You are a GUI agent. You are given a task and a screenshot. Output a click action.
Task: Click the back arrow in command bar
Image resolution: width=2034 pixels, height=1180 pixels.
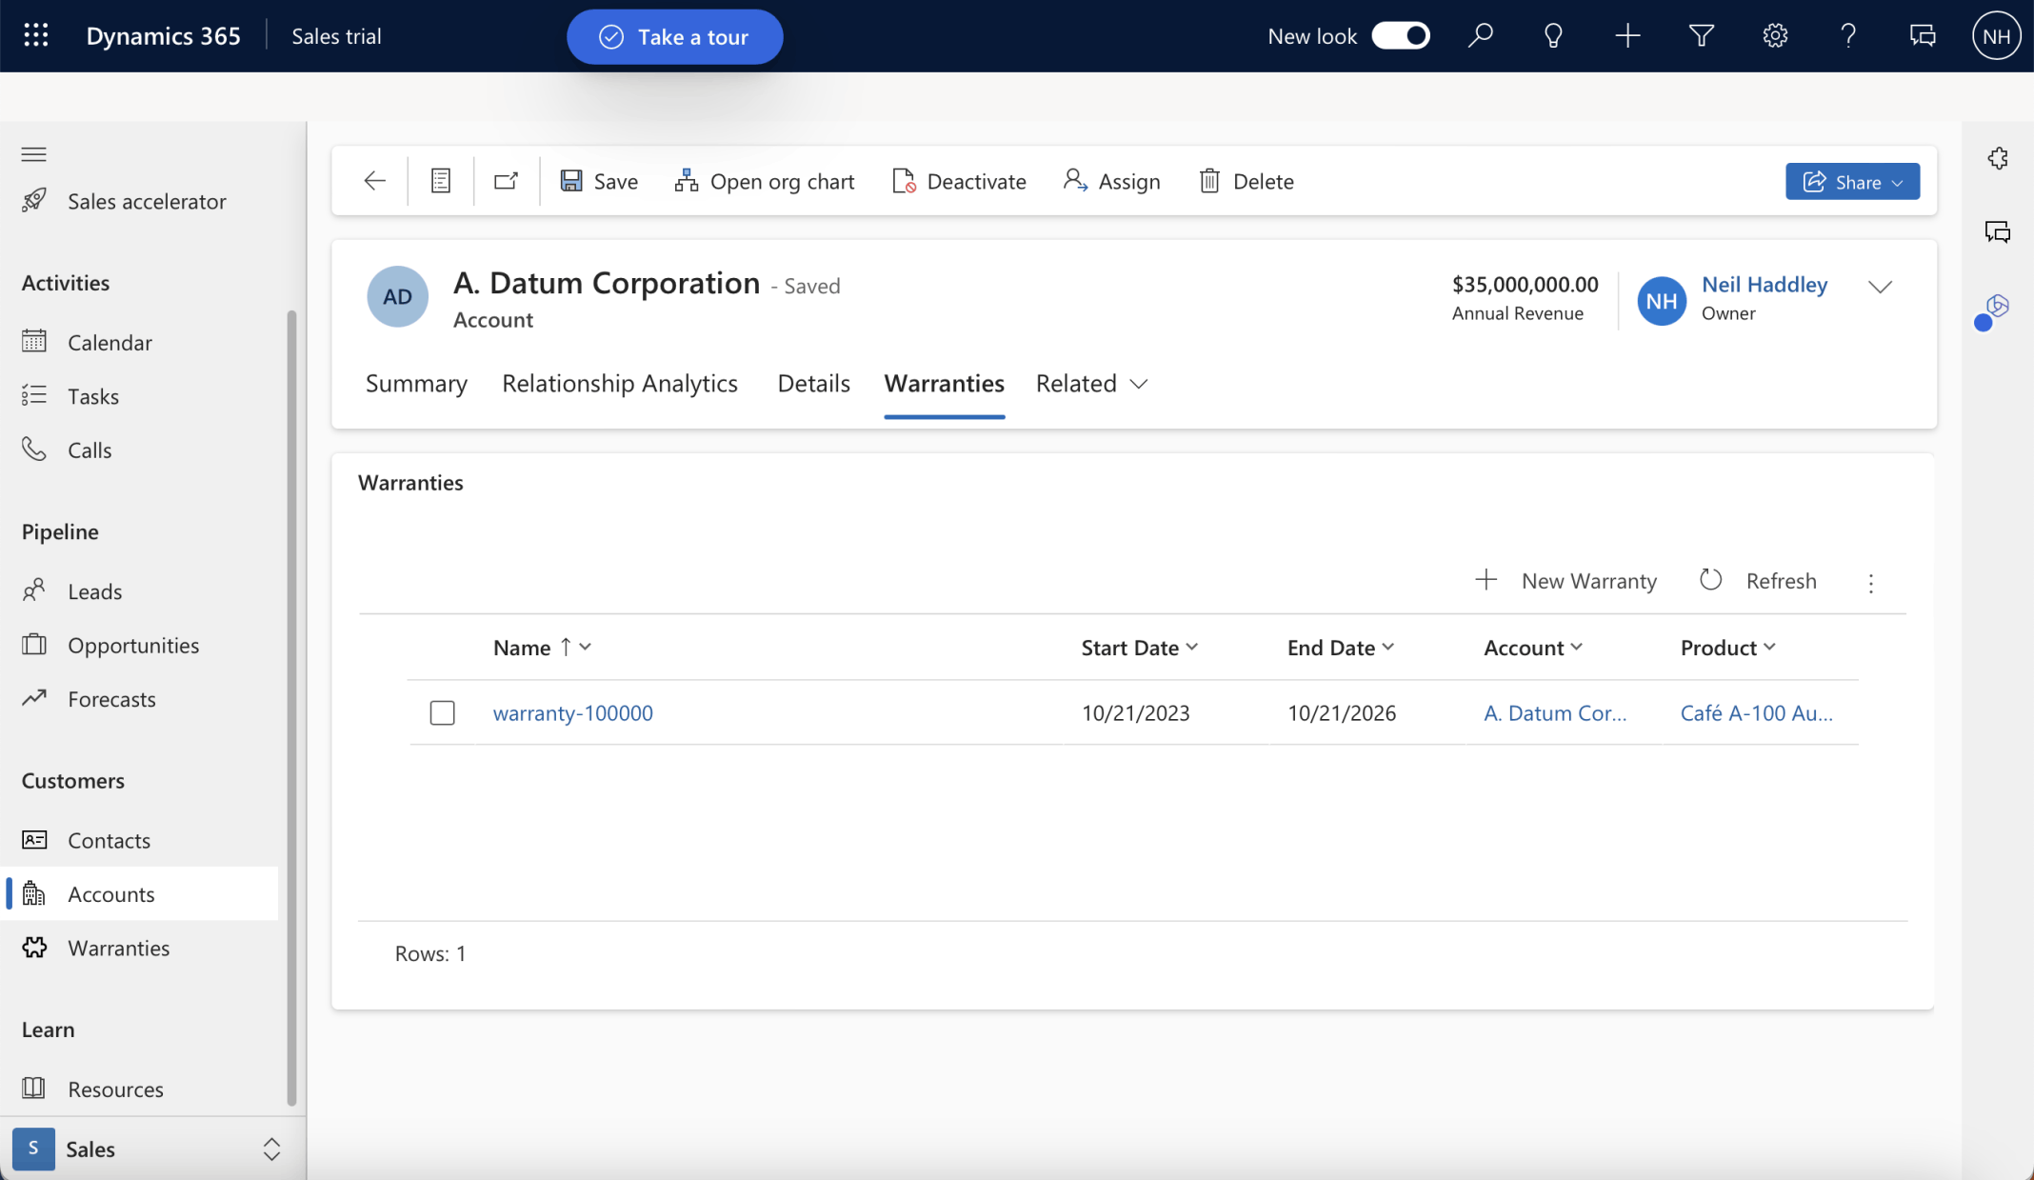(x=374, y=181)
